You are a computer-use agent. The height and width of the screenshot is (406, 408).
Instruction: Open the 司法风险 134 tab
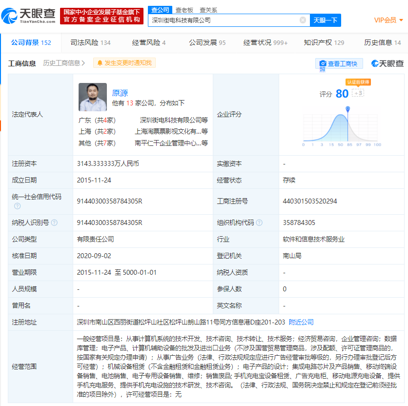[x=91, y=42]
